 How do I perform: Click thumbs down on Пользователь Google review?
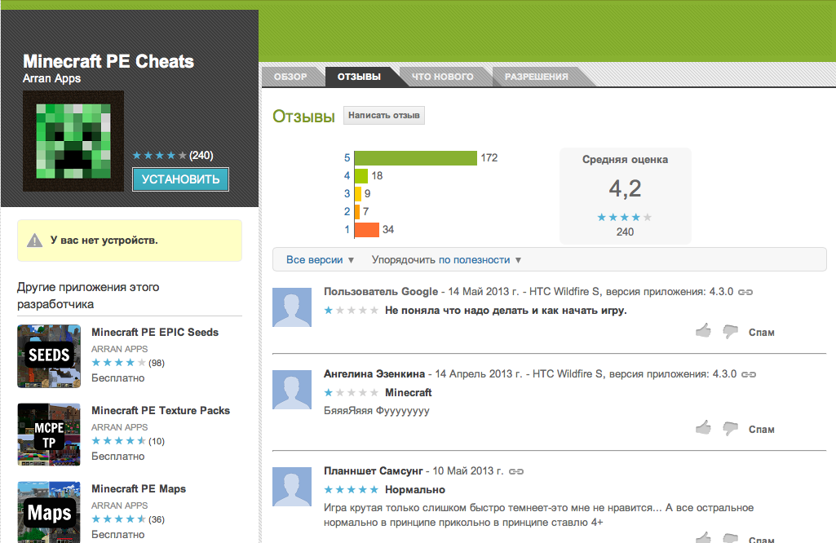[731, 332]
